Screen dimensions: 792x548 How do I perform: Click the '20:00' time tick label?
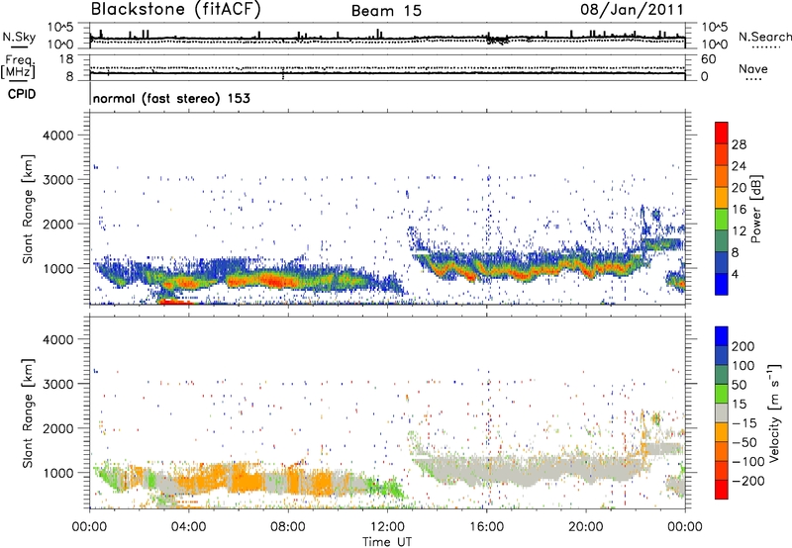(x=586, y=527)
